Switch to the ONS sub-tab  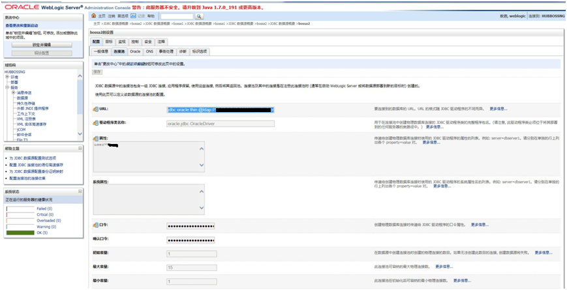pyautogui.click(x=149, y=51)
